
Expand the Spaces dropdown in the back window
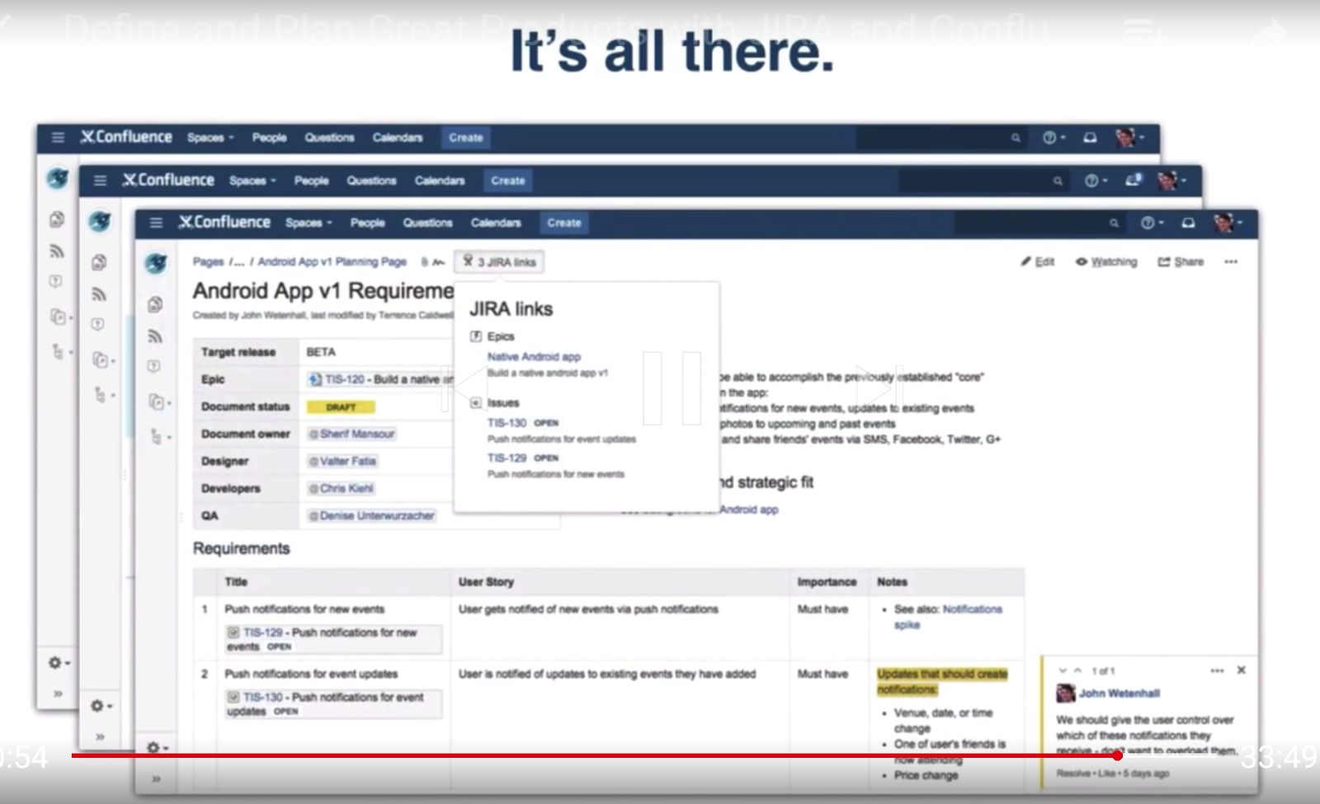(210, 138)
